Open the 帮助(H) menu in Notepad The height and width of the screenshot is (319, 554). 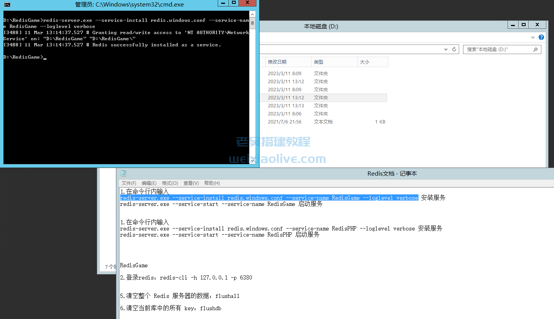pyautogui.click(x=212, y=183)
